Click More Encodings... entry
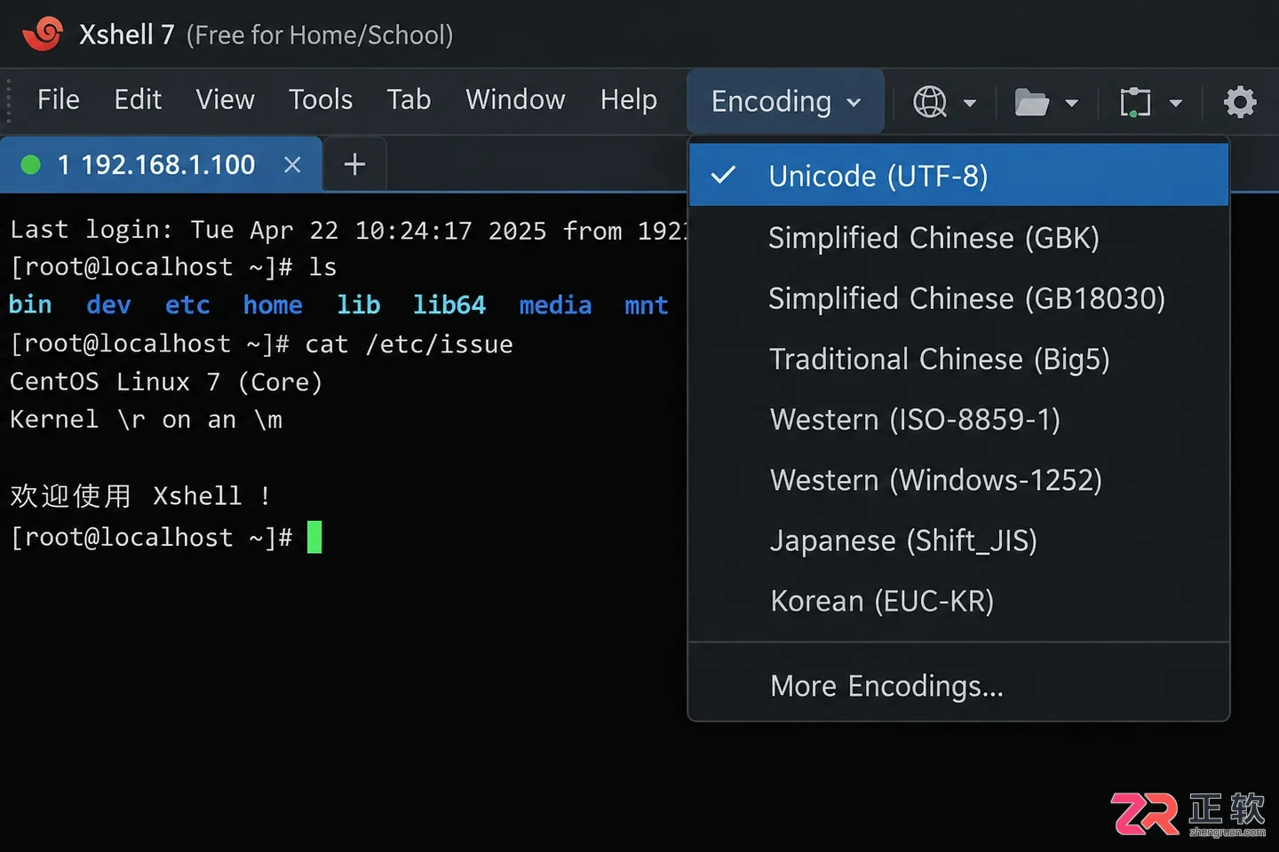The height and width of the screenshot is (852, 1279). tap(958, 686)
